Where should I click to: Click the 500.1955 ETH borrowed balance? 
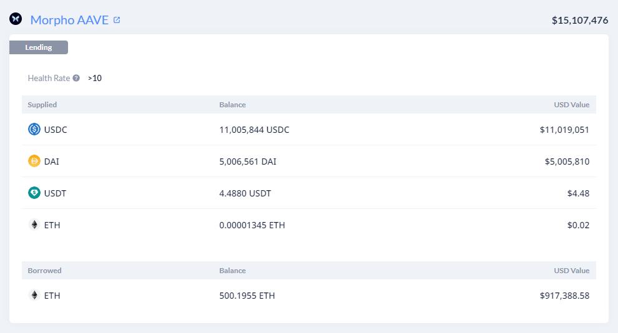coord(247,296)
